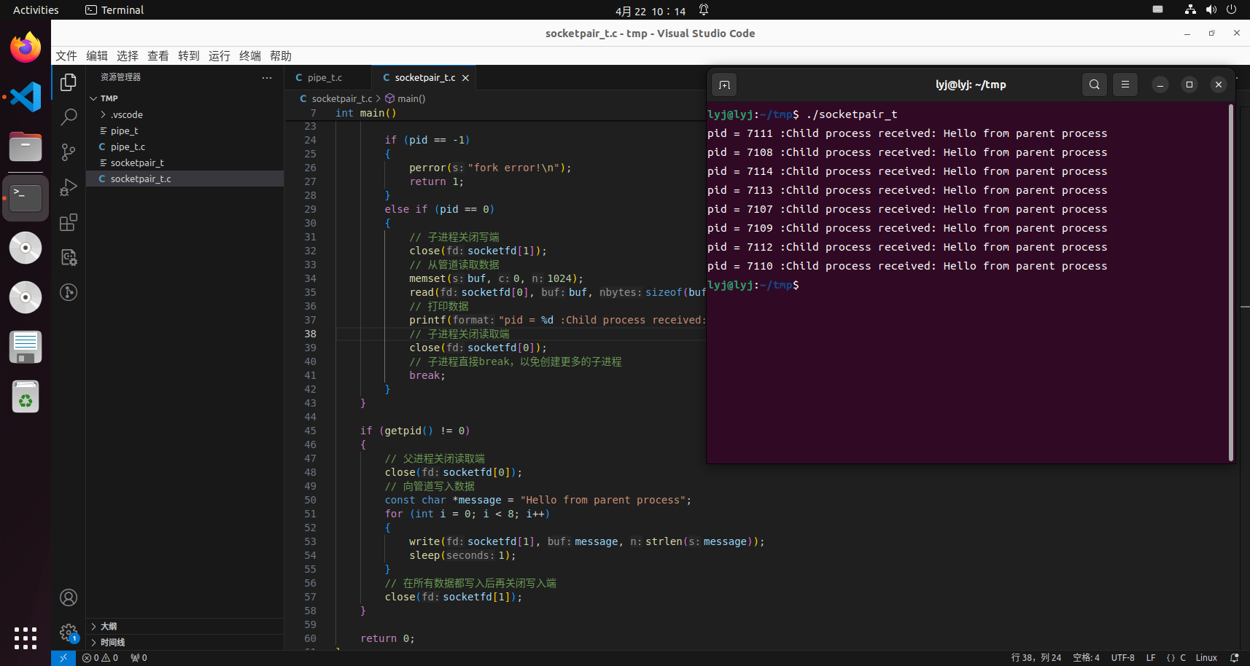This screenshot has width=1250, height=666.
Task: Open the 选择 menu
Action: point(128,56)
